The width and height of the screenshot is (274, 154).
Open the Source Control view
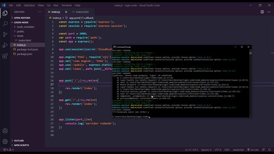[5, 34]
